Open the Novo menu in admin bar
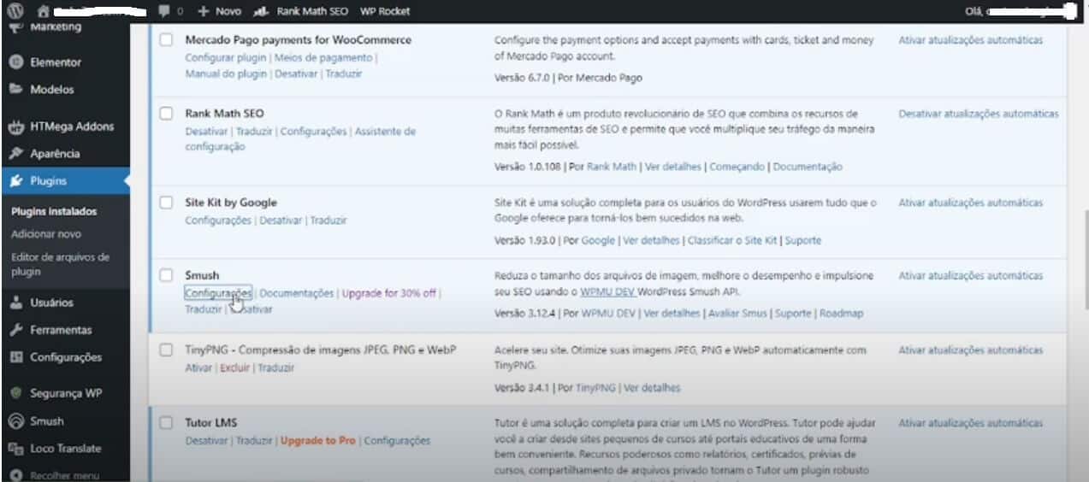Viewport: 1089px width, 482px height. (219, 11)
